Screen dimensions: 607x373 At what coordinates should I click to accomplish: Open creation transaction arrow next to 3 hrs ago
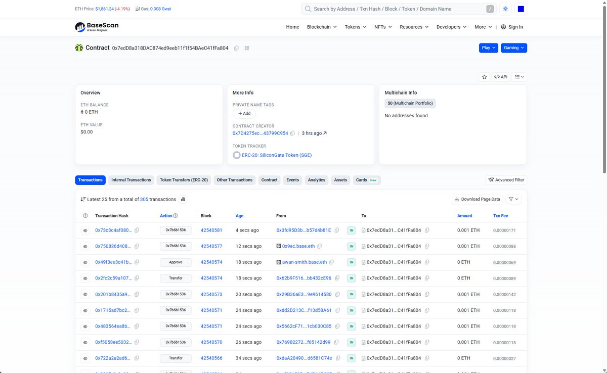pyautogui.click(x=325, y=133)
